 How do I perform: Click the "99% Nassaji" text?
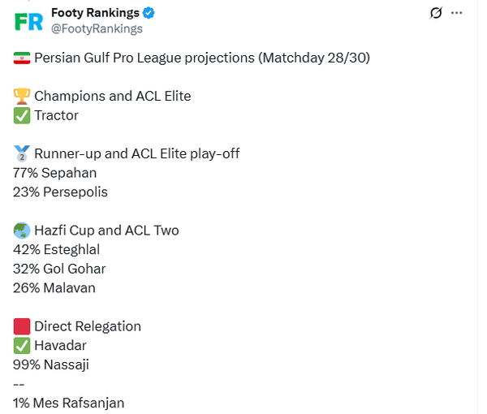coord(51,364)
